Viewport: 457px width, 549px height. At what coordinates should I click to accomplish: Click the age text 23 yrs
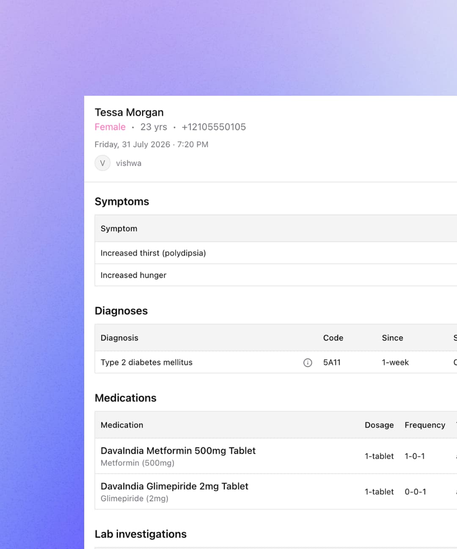(x=154, y=127)
